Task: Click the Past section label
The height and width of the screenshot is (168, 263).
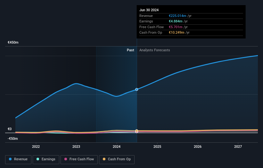Action: (130, 50)
